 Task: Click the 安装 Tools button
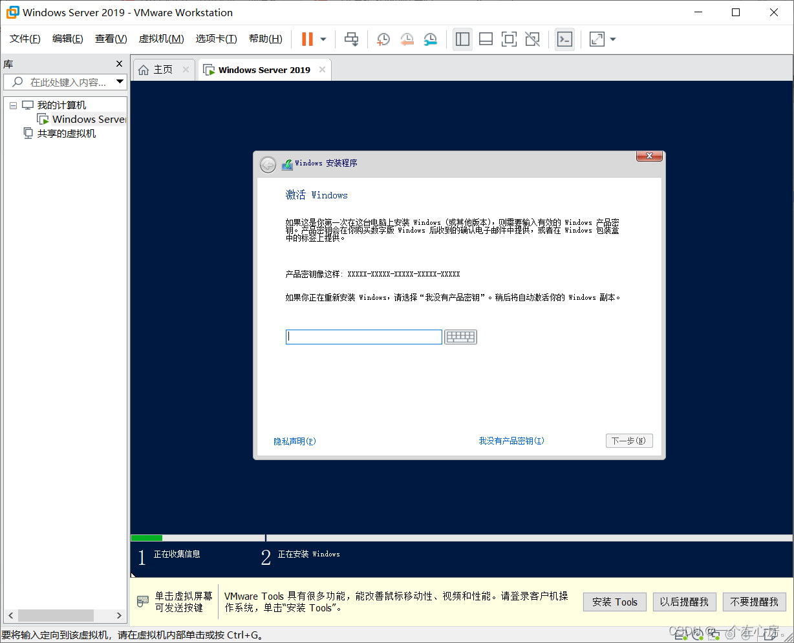pos(615,602)
